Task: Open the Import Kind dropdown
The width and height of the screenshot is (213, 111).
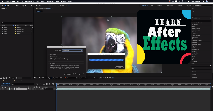Action: coord(72,50)
